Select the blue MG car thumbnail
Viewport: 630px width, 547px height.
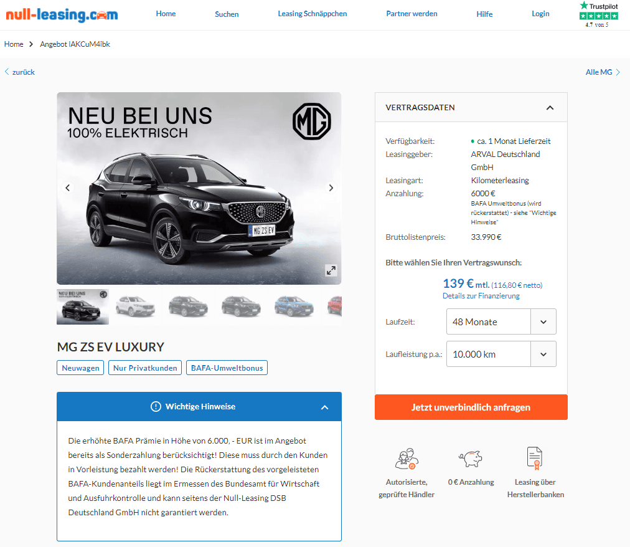[294, 307]
